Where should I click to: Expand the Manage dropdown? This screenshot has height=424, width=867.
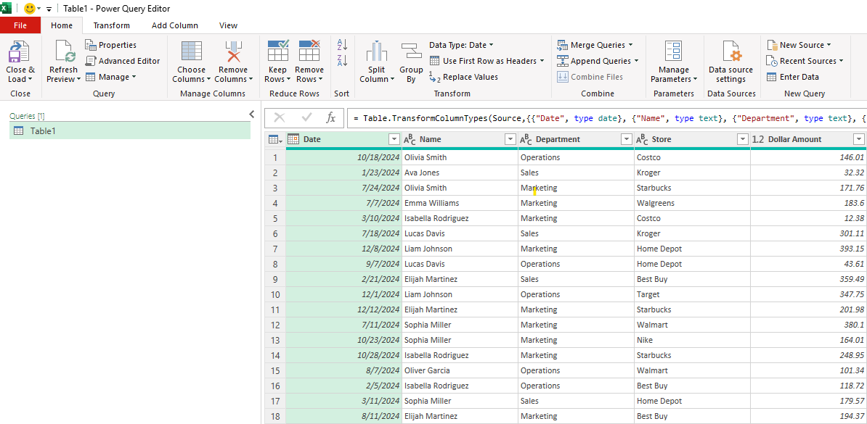tap(110, 77)
